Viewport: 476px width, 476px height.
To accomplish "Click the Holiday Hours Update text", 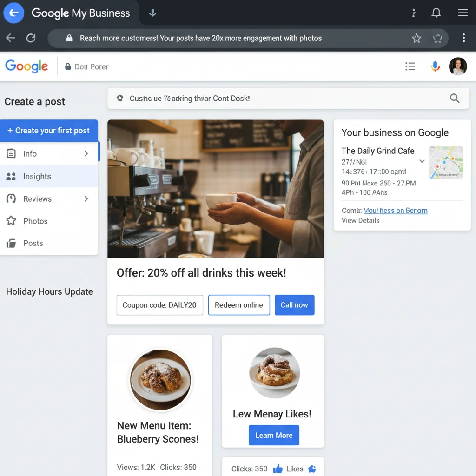I will [x=49, y=291].
